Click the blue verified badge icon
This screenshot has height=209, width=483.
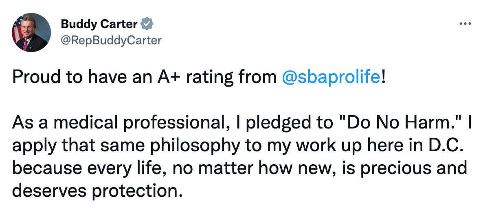pos(147,24)
